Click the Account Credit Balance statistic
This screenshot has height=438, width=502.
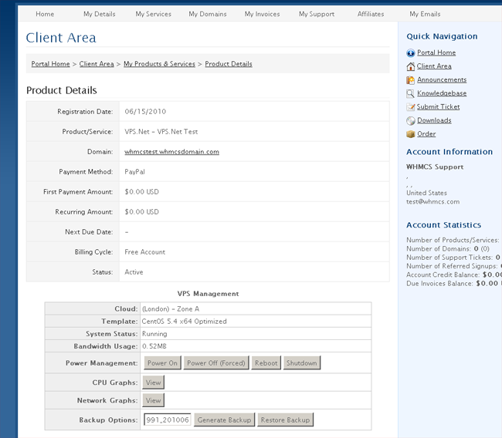pos(454,275)
